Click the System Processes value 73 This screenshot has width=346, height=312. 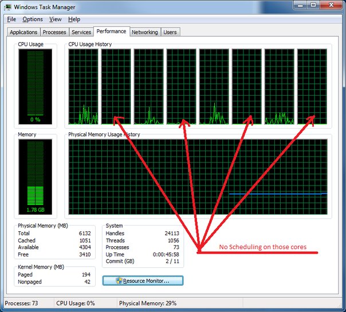(176, 247)
